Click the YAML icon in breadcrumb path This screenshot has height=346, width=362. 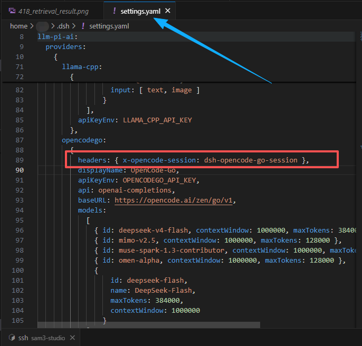coord(83,26)
